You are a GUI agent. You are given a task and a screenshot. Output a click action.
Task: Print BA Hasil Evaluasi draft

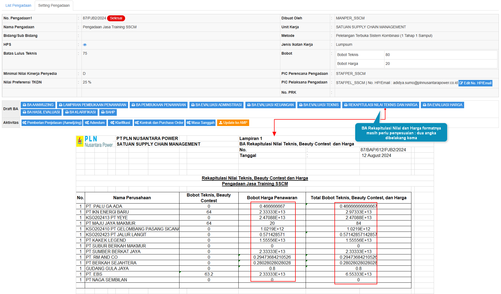pos(41,112)
